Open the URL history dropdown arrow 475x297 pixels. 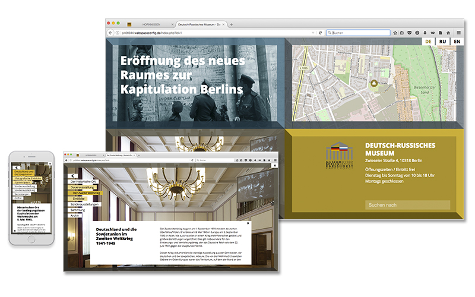[312, 33]
